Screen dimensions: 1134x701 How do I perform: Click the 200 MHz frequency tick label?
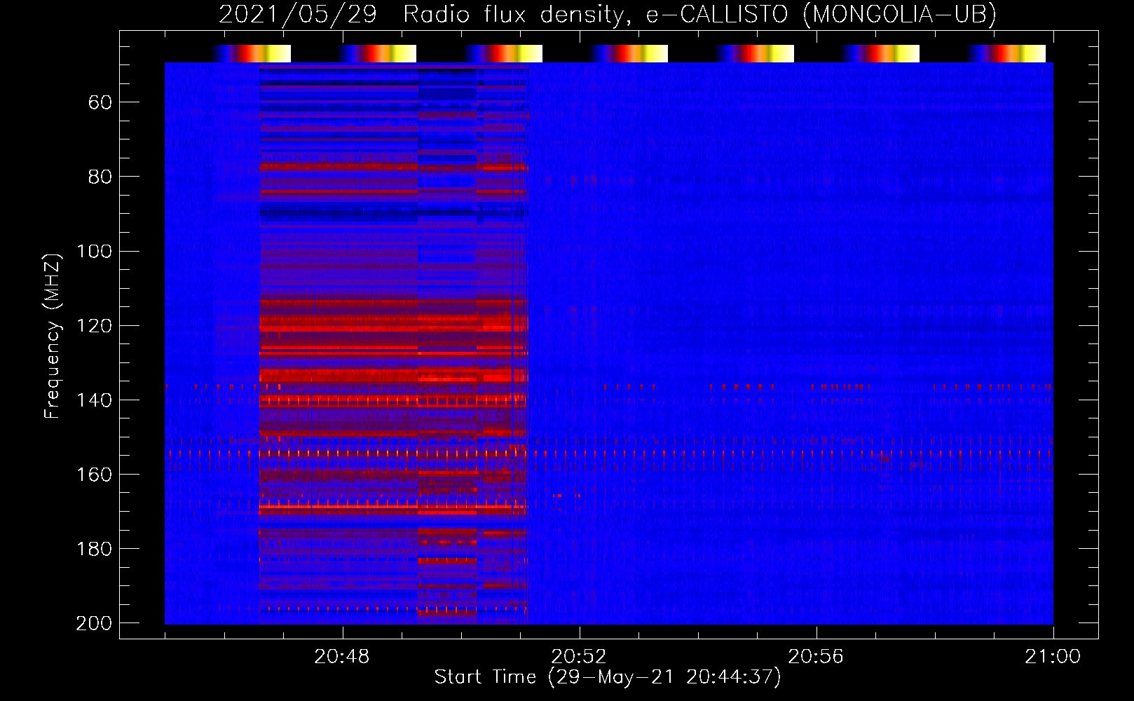[94, 623]
